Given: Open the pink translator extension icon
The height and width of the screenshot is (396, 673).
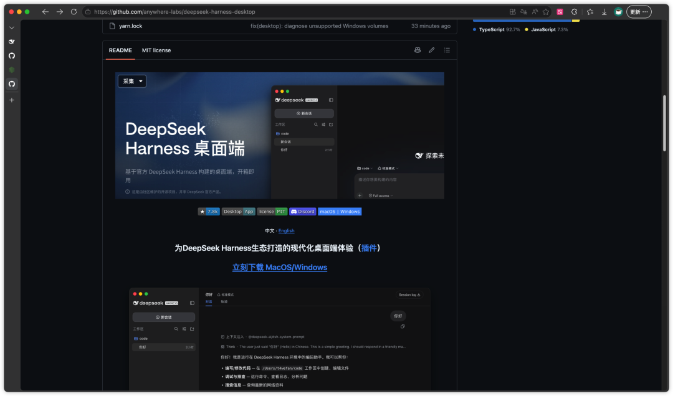Looking at the screenshot, I should (x=560, y=12).
